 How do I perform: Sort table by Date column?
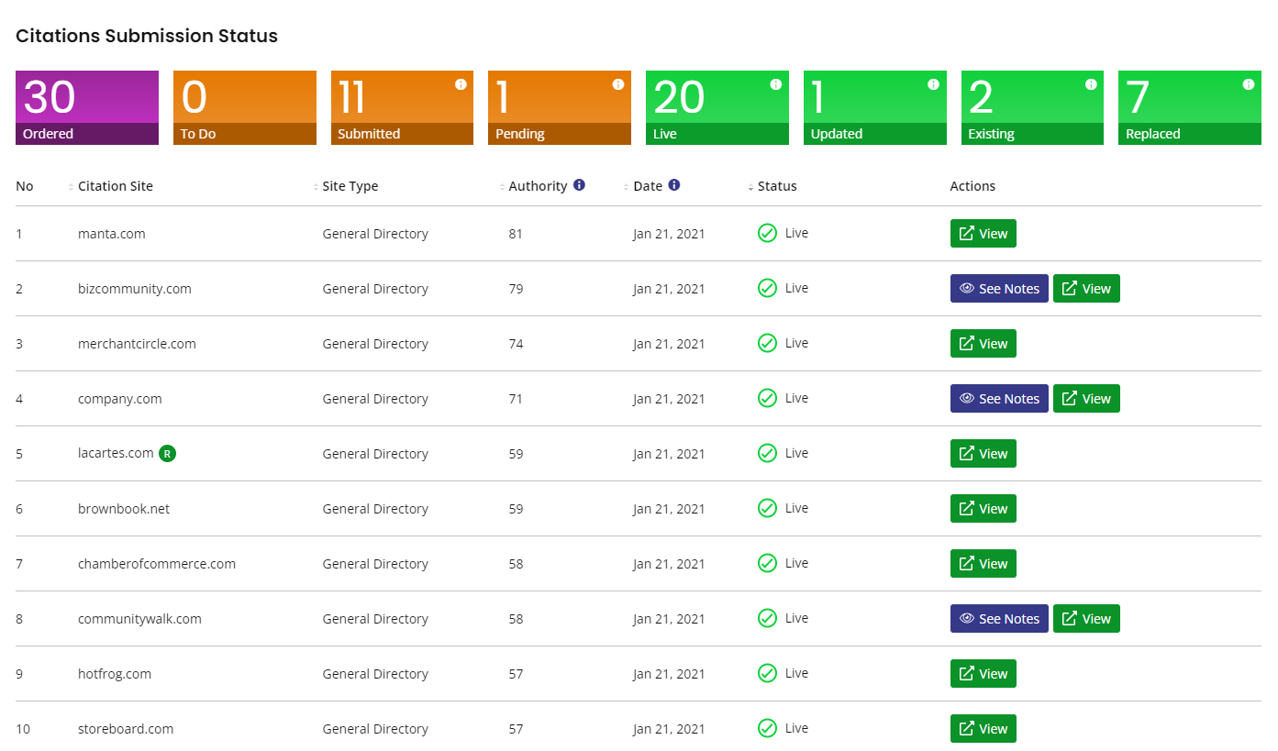click(x=648, y=186)
